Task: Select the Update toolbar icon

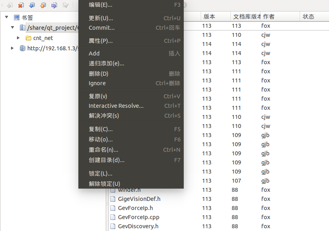Action: 32,6
